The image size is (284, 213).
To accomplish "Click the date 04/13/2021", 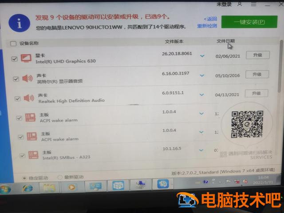I will [x=227, y=95].
